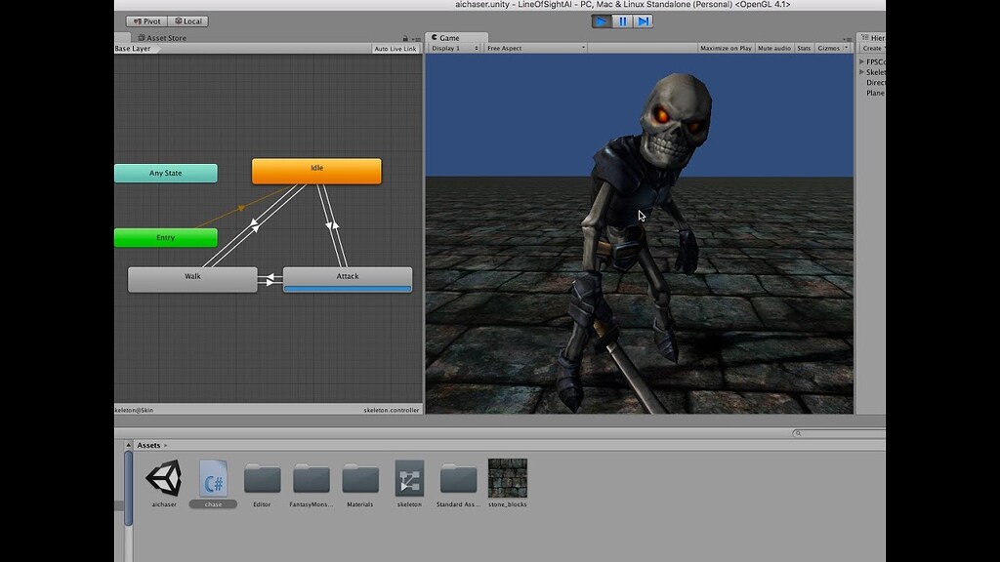Screen dimensions: 1000x562
Task: Select the Local handle rotation mode
Action: coord(187,20)
